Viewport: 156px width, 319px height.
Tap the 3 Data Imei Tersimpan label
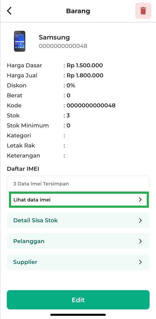pyautogui.click(x=41, y=184)
